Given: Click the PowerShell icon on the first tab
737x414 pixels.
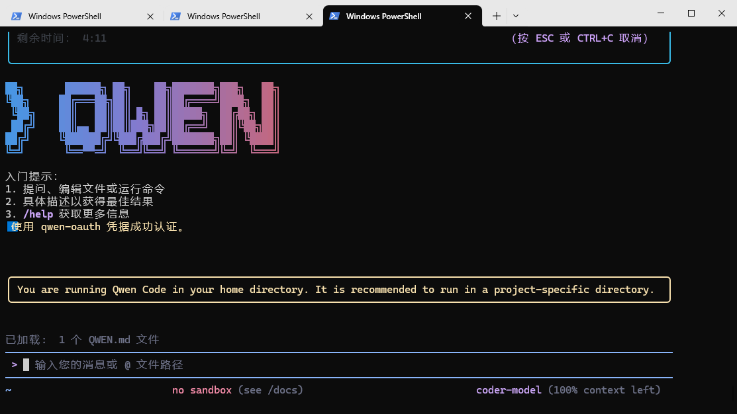Looking at the screenshot, I should [17, 17].
